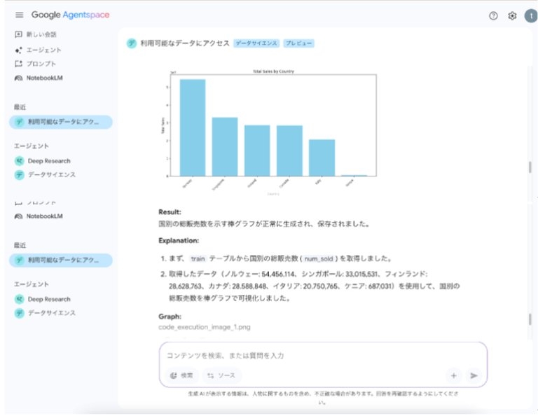
Task: Open the fully visible プロンプト sidebar item
Action: click(35, 64)
